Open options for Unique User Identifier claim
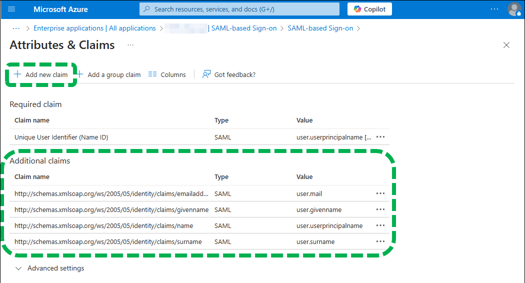 [x=380, y=137]
